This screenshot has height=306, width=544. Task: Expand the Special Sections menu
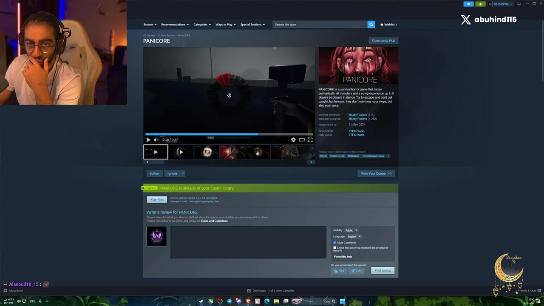[x=252, y=24]
